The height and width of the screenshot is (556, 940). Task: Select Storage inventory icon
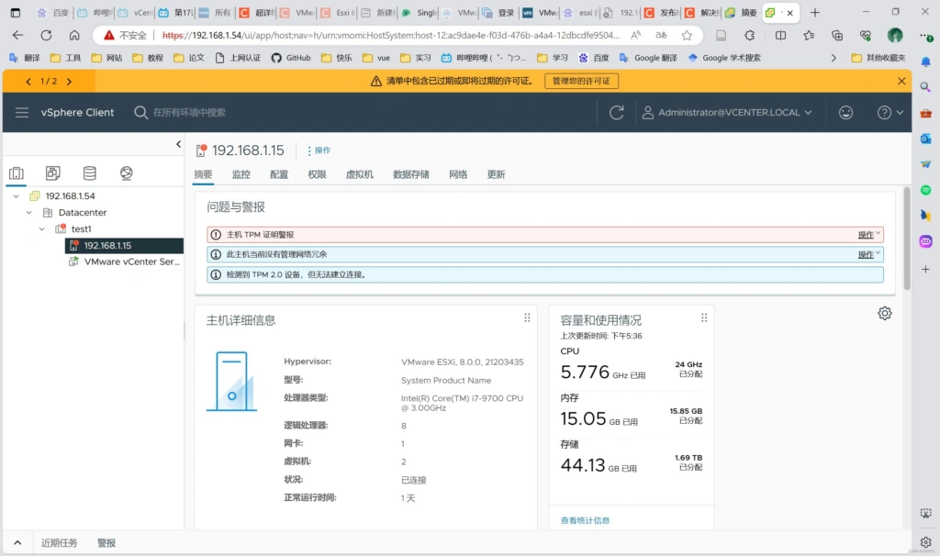pos(89,173)
